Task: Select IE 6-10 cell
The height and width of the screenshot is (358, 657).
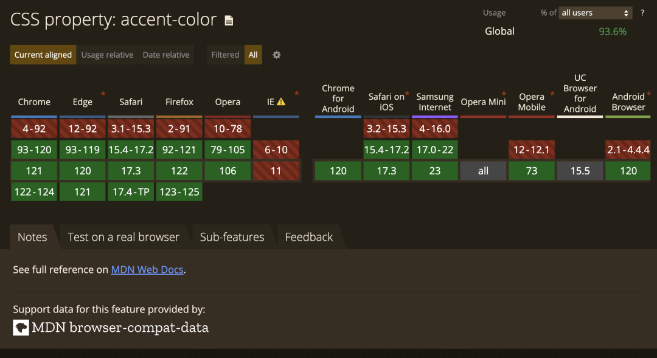Action: coord(276,150)
